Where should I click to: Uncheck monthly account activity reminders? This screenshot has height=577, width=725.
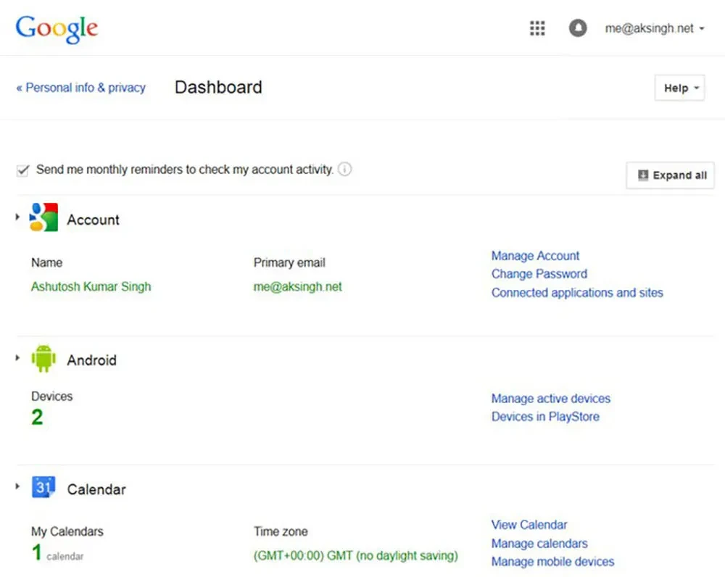22,170
